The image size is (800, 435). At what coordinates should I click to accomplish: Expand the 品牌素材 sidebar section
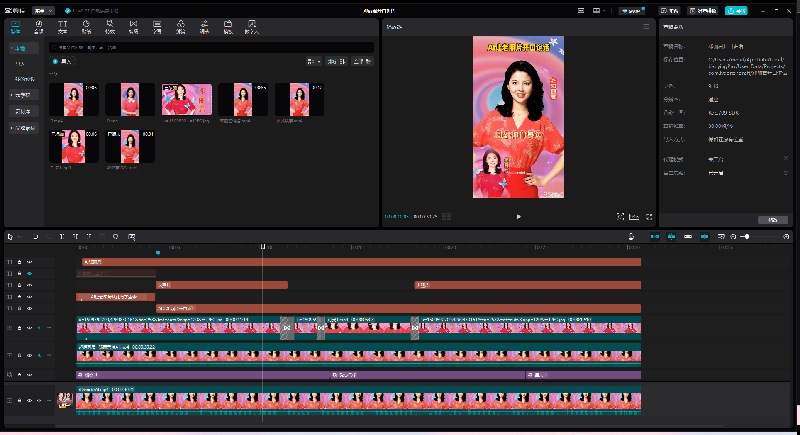[x=24, y=128]
